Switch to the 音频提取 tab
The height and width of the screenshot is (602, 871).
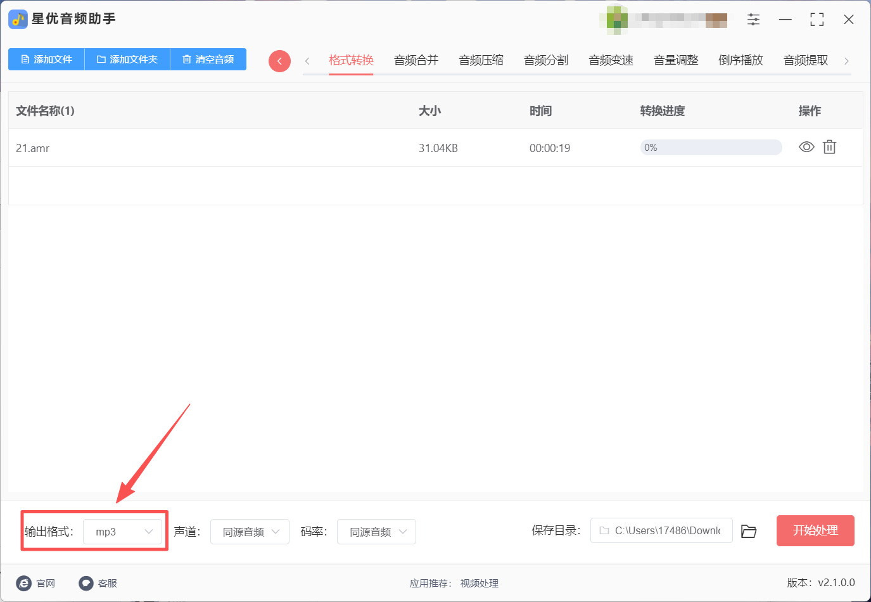[x=806, y=60]
